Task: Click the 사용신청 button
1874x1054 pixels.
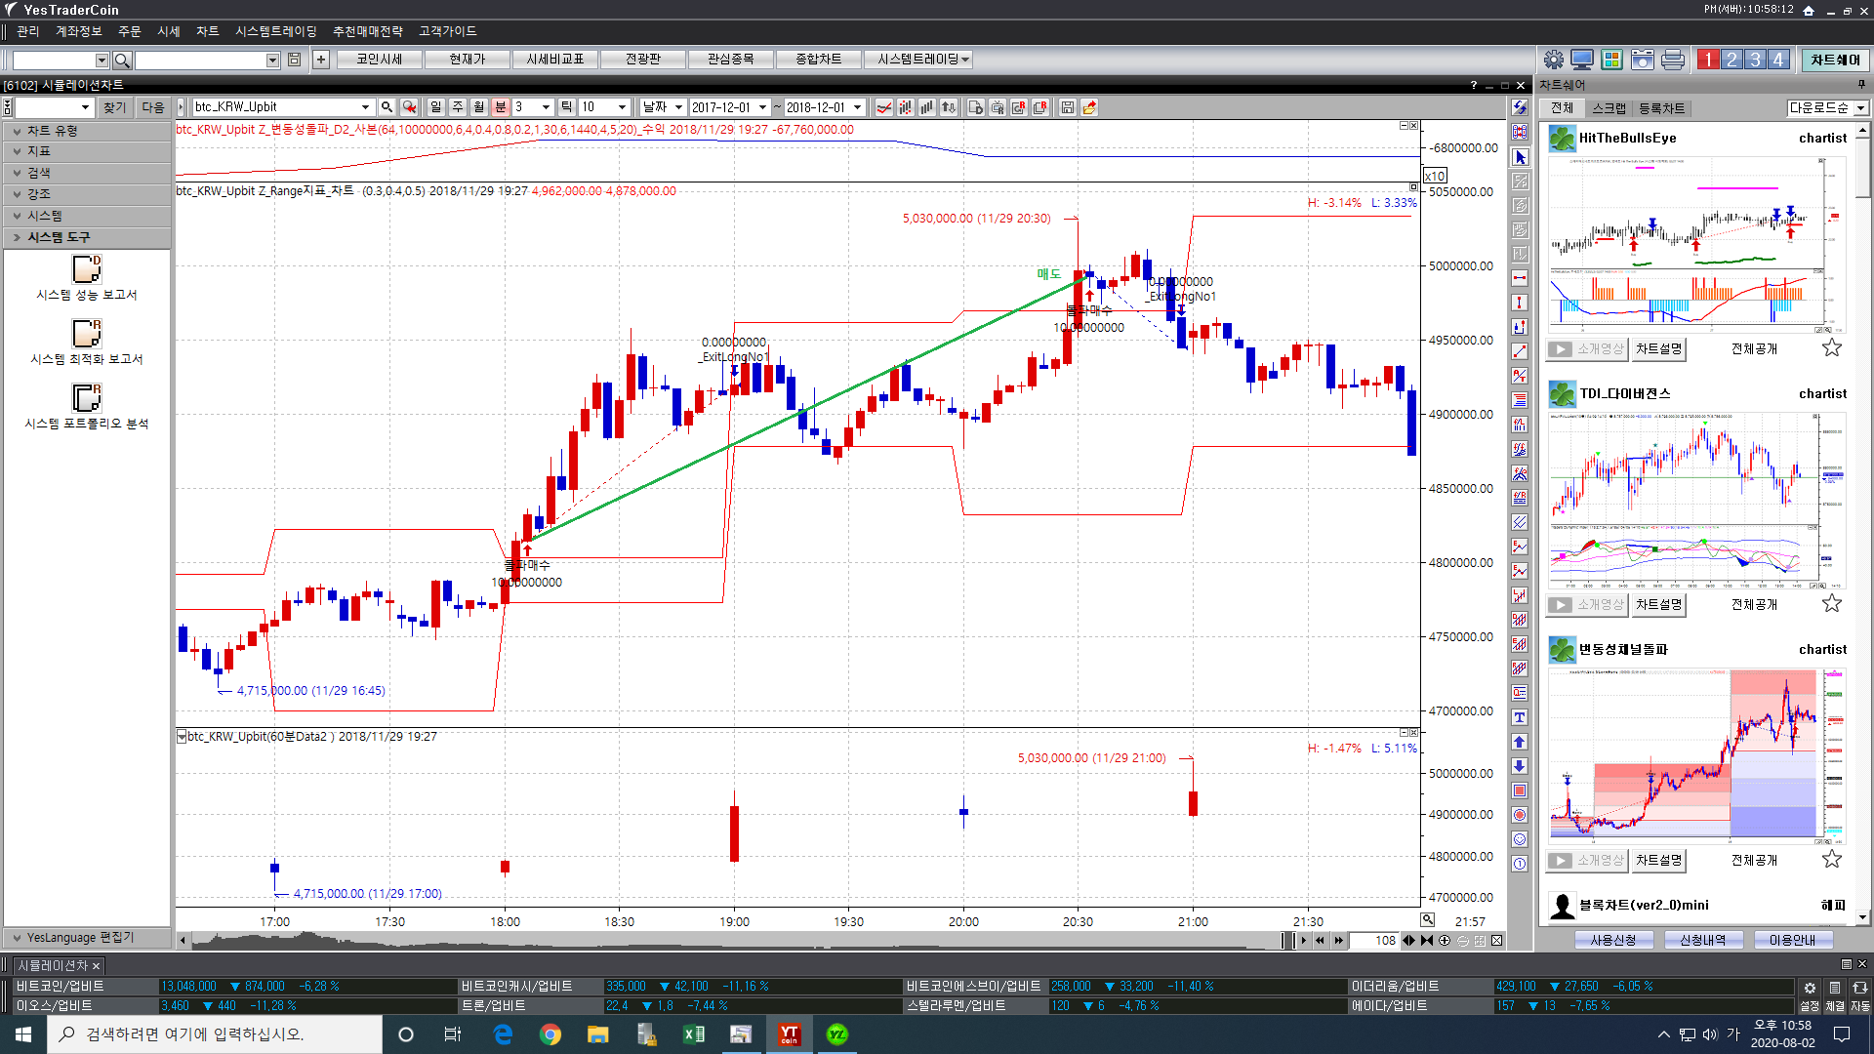Action: pos(1612,940)
